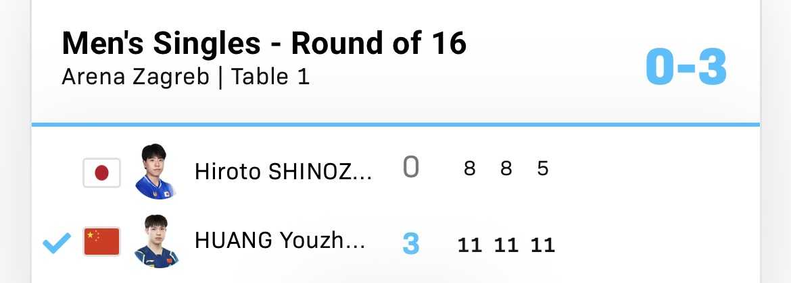Click Huang's third game score 11
This screenshot has height=283, width=791.
tap(542, 244)
